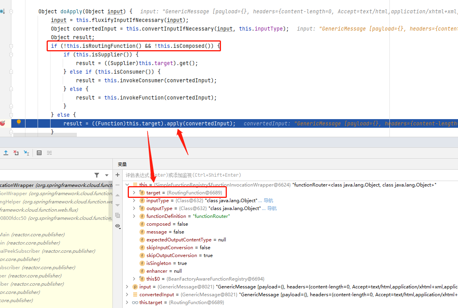
Task: Expand the convertedInput variable node
Action: point(127,295)
